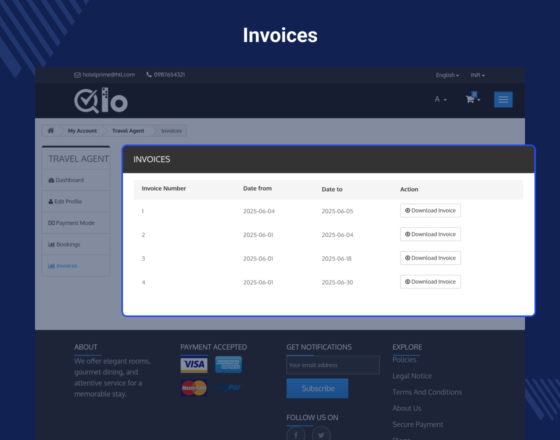The height and width of the screenshot is (440, 560).
Task: Download invoice number 2
Action: 430,234
